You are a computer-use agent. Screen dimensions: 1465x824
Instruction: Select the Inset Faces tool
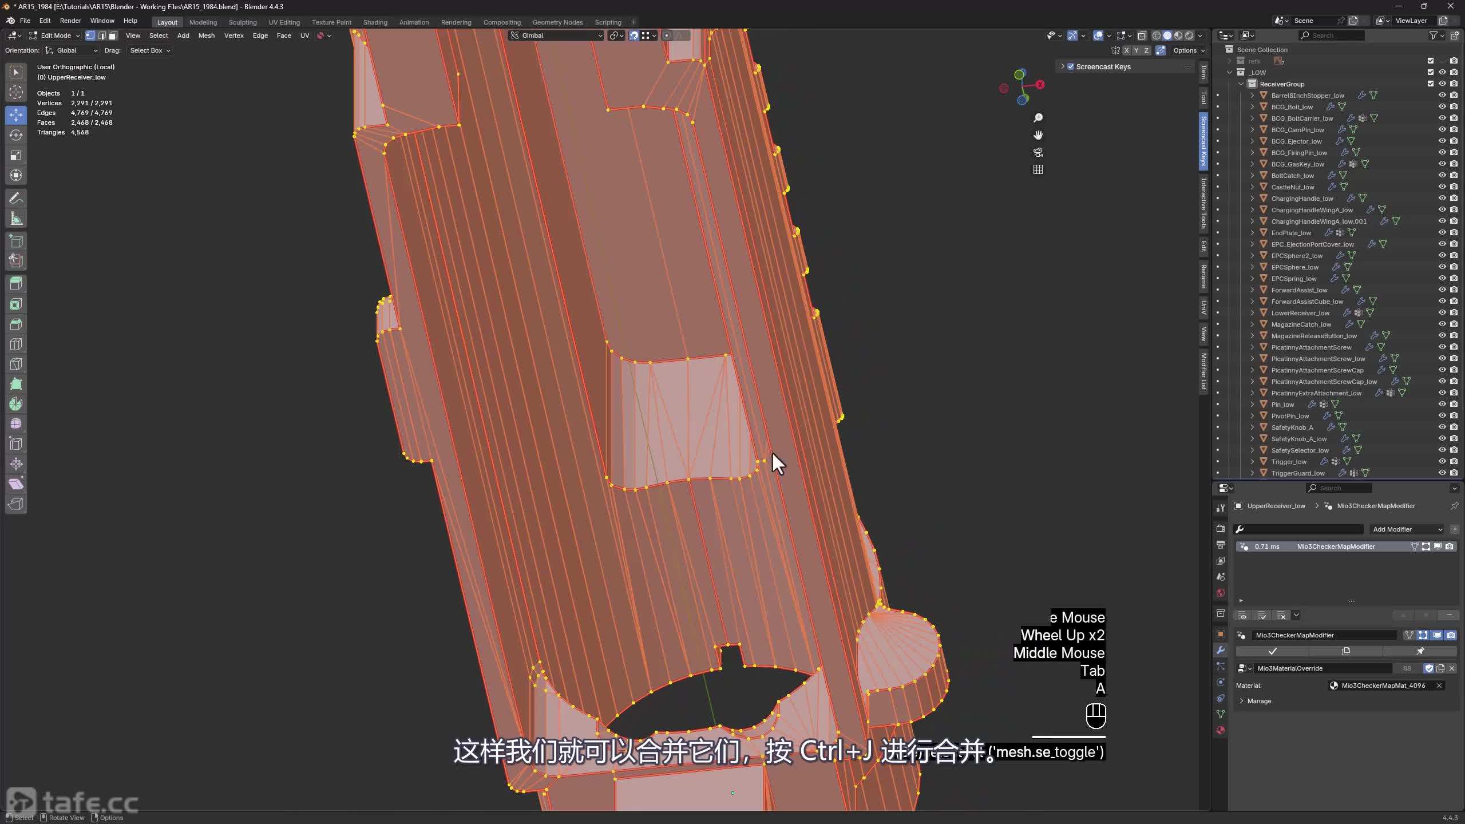(x=16, y=304)
